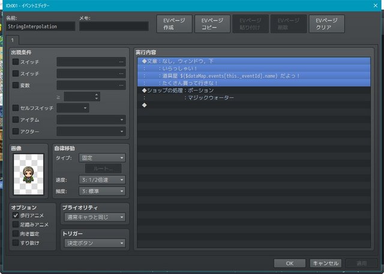Select the ショップの処理：ポーション command
This screenshot has height=274, width=384.
(254, 91)
